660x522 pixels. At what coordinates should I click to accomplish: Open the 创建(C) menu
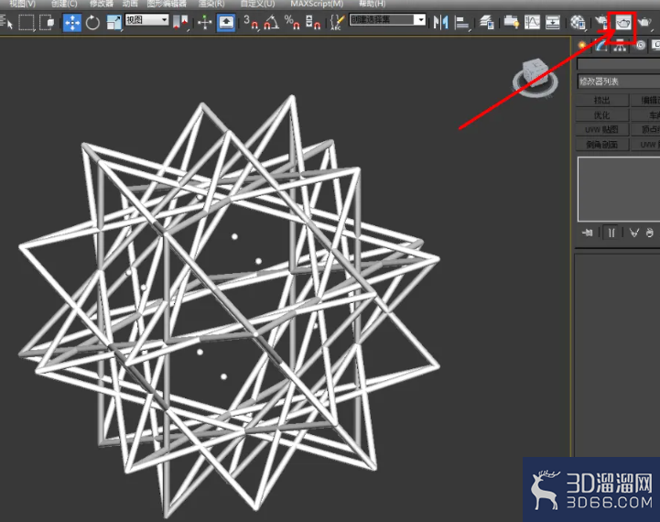tap(64, 4)
